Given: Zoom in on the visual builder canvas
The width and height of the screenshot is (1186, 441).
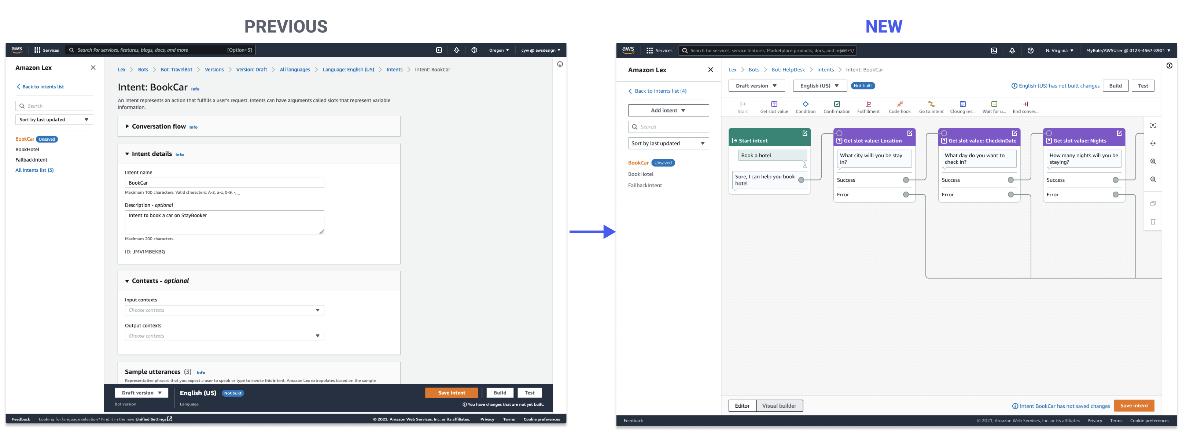Looking at the screenshot, I should click(1153, 161).
